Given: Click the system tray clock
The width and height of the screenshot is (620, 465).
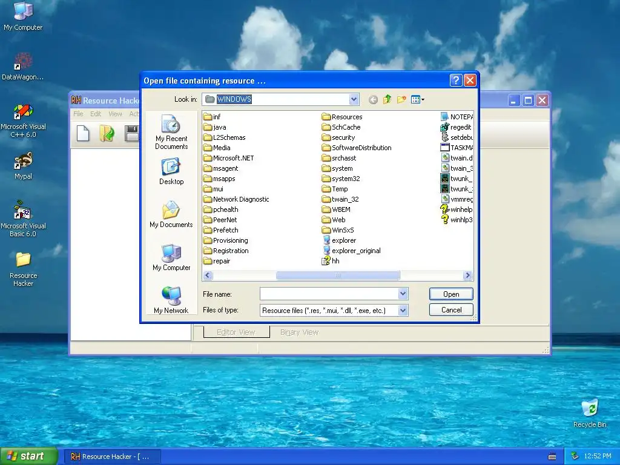Looking at the screenshot, I should [597, 456].
